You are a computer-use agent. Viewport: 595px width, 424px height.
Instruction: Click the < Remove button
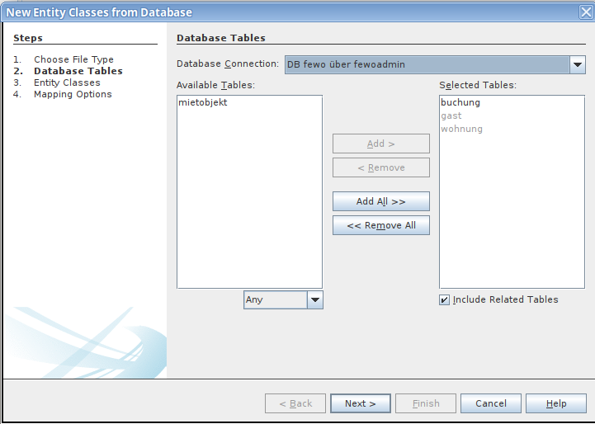coord(380,167)
